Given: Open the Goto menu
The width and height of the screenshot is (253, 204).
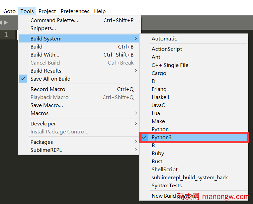Looking at the screenshot, I should (x=9, y=11).
